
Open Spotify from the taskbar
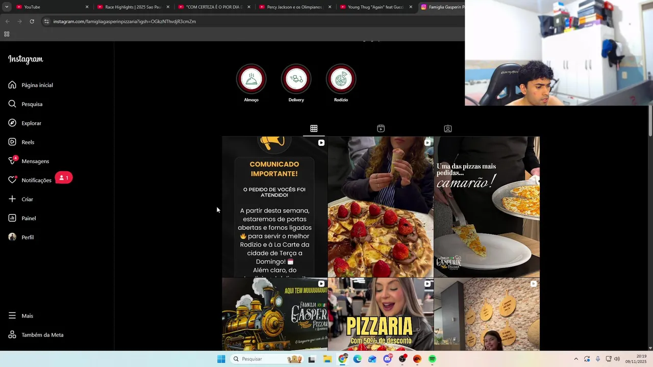tap(432, 359)
